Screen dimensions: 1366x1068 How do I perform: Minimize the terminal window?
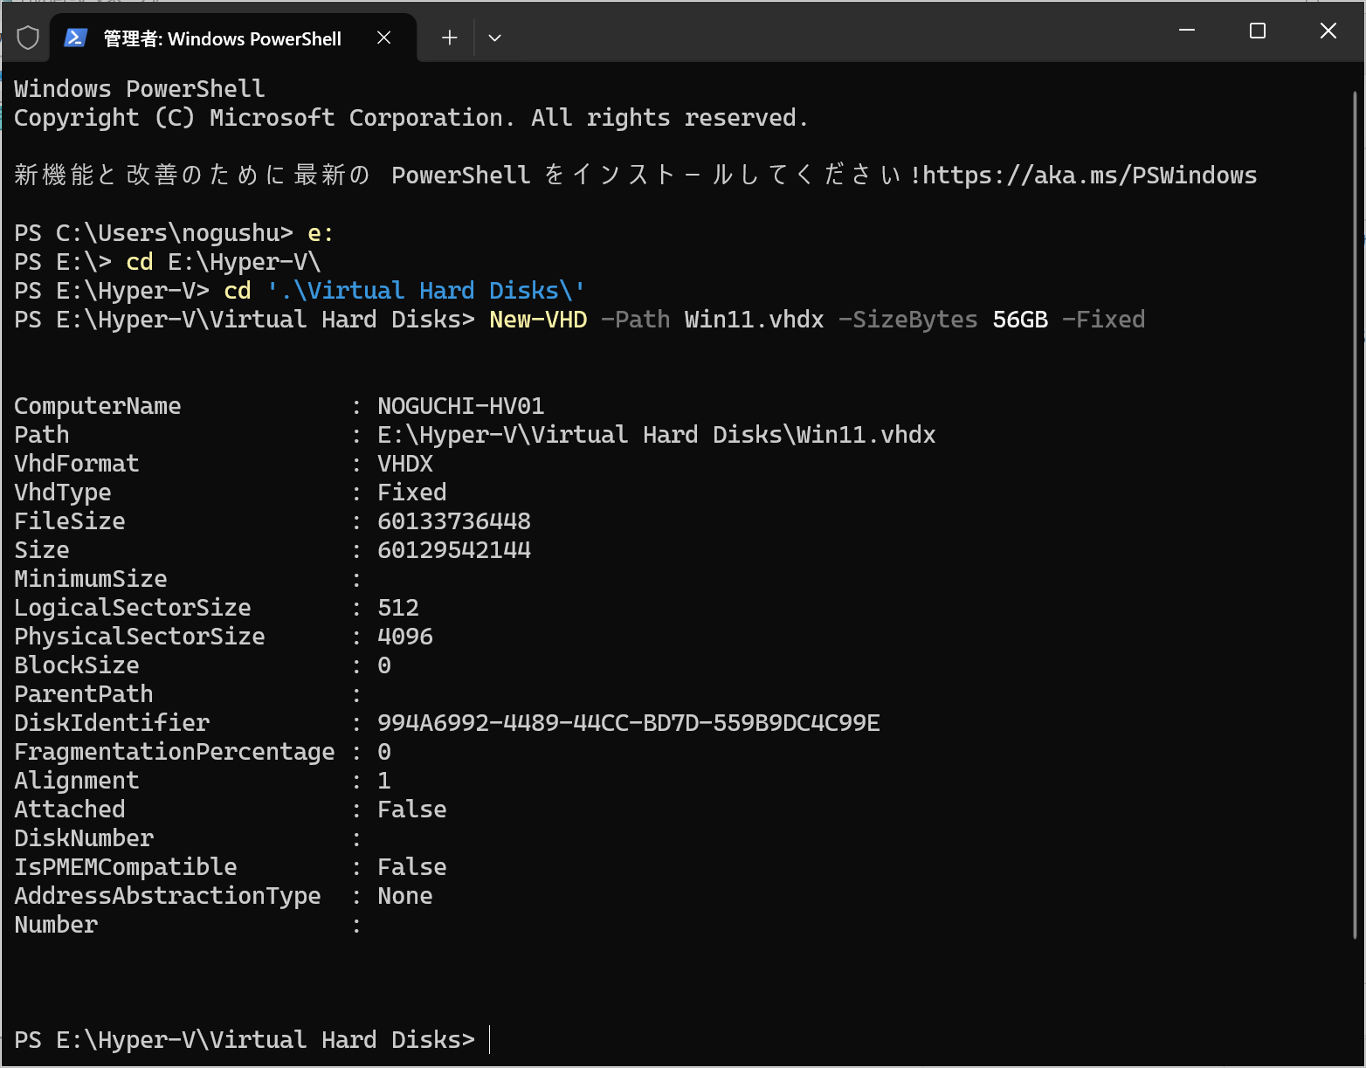point(1187,31)
